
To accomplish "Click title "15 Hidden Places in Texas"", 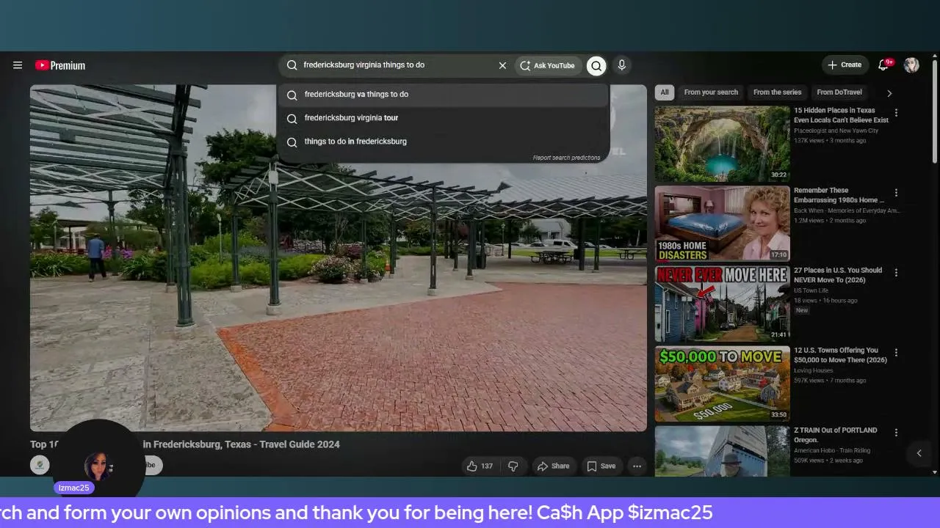I will click(841, 115).
